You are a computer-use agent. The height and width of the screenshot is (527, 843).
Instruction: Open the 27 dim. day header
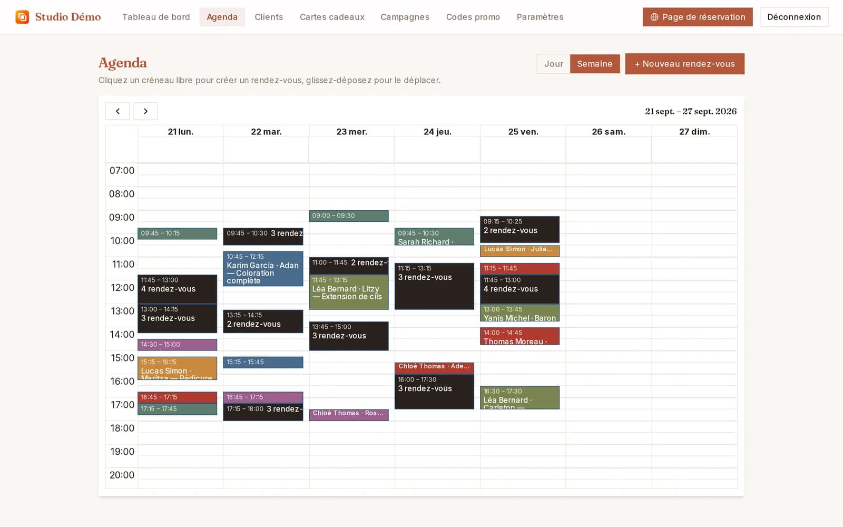point(694,132)
